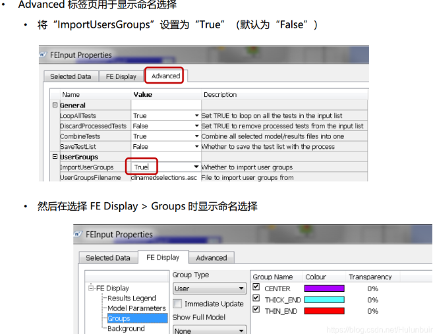435x334 pixels.
Task: Collapse the FE Display tree node
Action: (91, 288)
